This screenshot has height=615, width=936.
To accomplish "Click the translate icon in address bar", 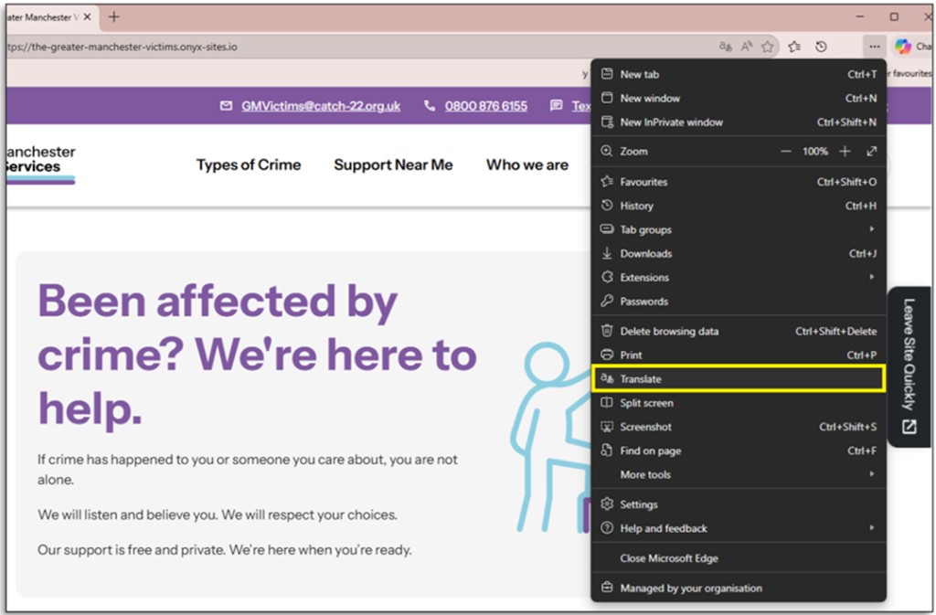I will click(726, 47).
